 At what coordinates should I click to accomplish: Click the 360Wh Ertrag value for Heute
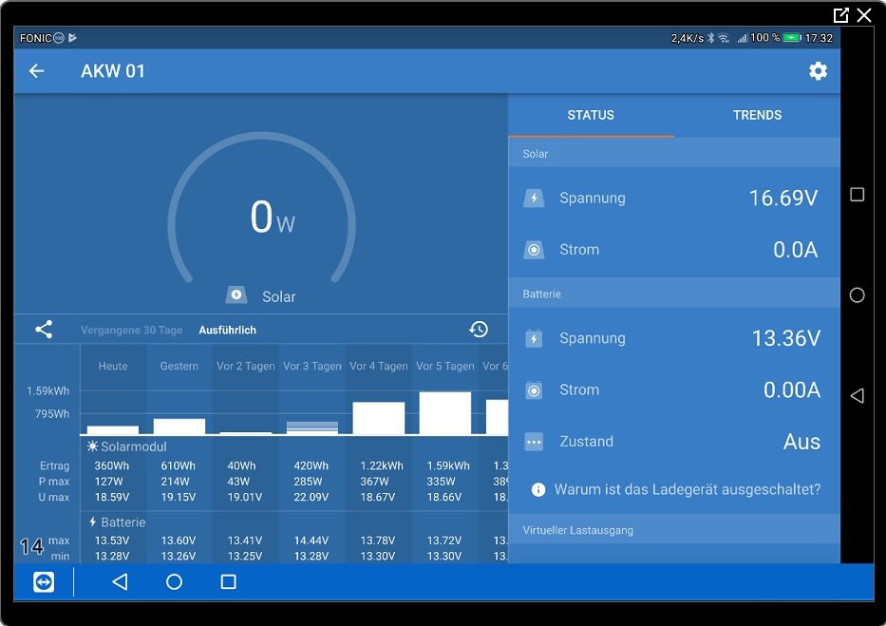coord(112,466)
